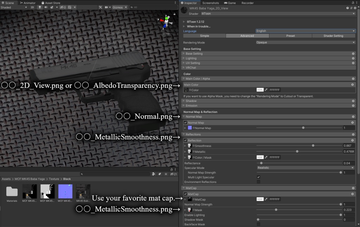Open scene effects dropdown arrow
This screenshot has height=227, width=360.
(x=57, y=7)
